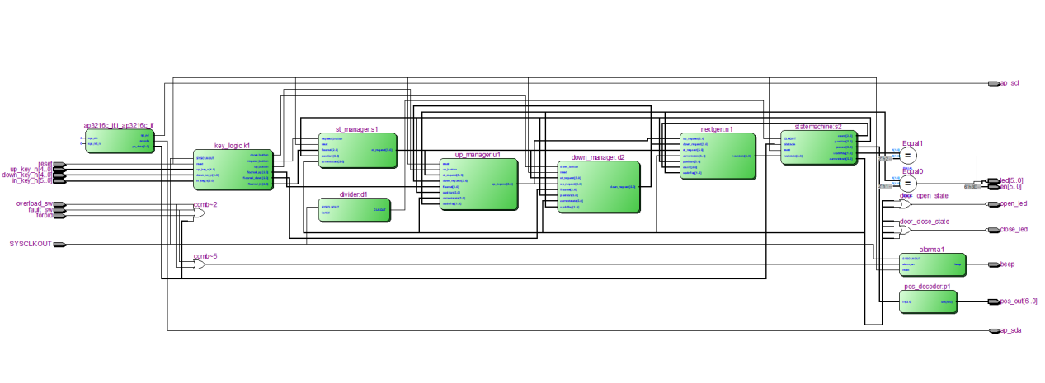1045x383 pixels.
Task: Select the on[5..0] output pin
Action: (994, 186)
